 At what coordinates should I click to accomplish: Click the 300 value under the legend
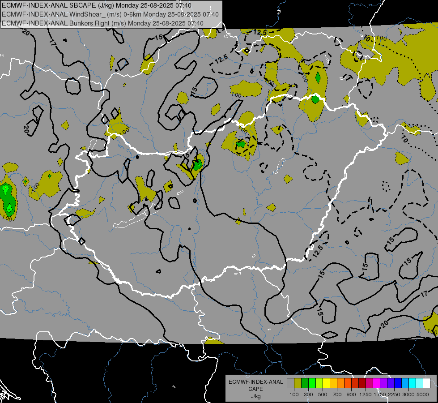click(308, 394)
